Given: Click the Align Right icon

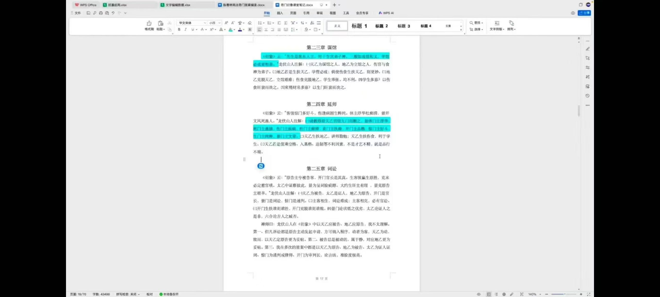Looking at the screenshot, I should [273, 30].
